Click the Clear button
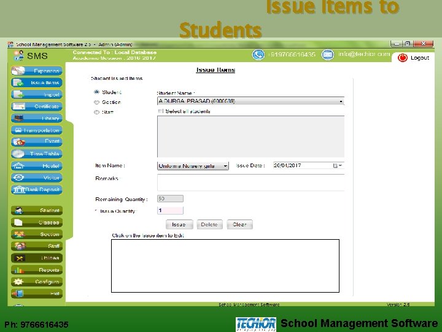The width and height of the screenshot is (442, 332). (x=239, y=224)
